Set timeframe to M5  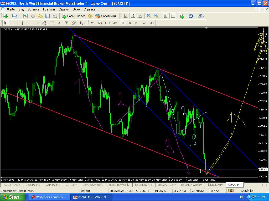[100, 23]
